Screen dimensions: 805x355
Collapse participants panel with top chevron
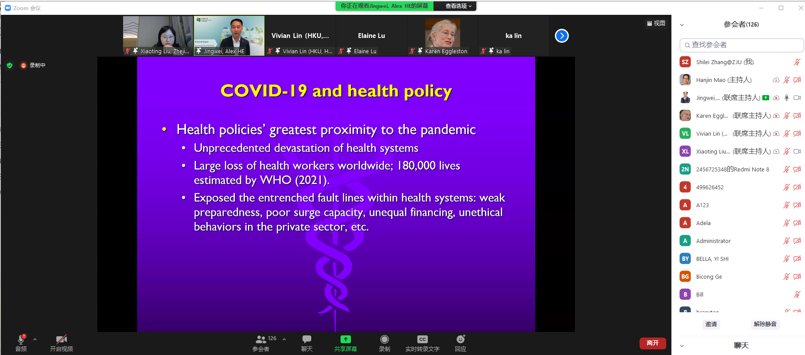[682, 25]
